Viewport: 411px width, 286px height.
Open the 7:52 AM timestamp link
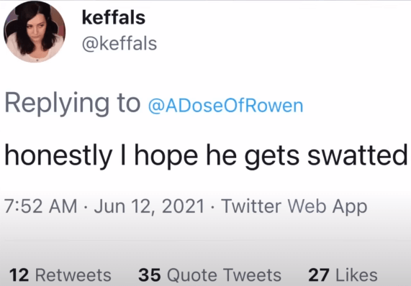point(41,206)
